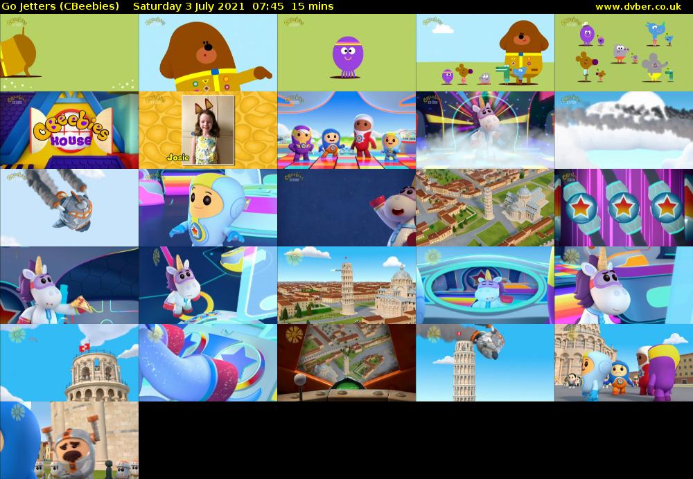
Task: Open thumbnail of Duggee pointing right
Action: (208, 53)
